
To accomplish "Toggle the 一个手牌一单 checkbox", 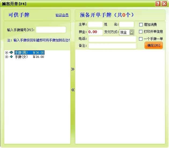I will 141,39.
